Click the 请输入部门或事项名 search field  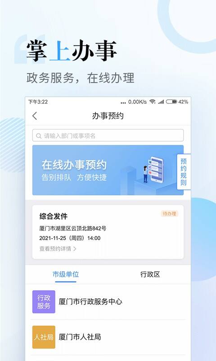point(108,135)
